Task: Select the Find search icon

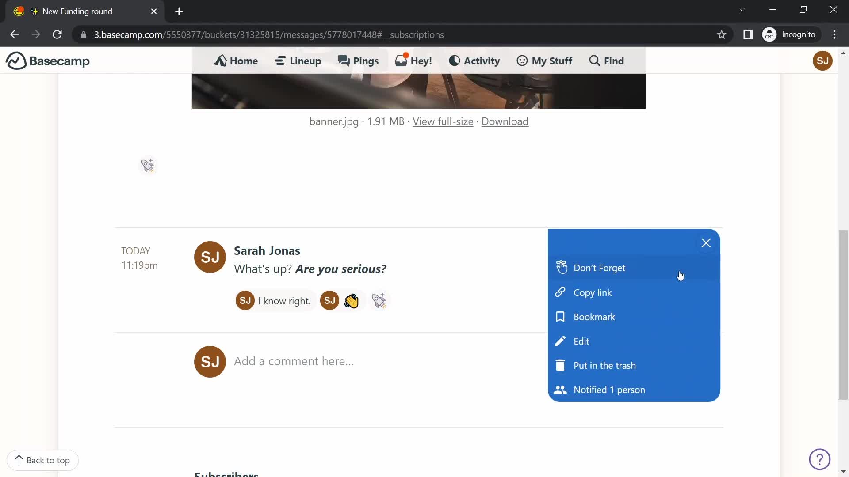Action: coord(594,61)
